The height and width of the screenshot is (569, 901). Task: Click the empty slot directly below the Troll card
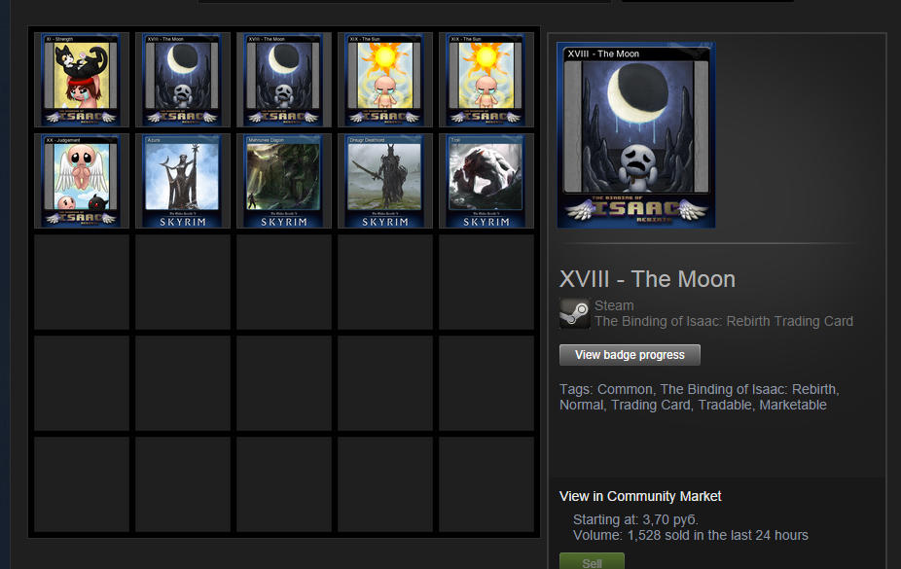(487, 282)
